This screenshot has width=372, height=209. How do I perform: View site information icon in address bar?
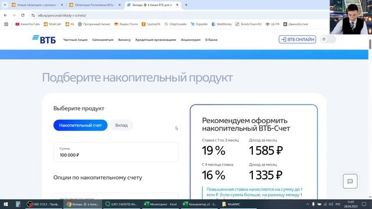point(33,15)
